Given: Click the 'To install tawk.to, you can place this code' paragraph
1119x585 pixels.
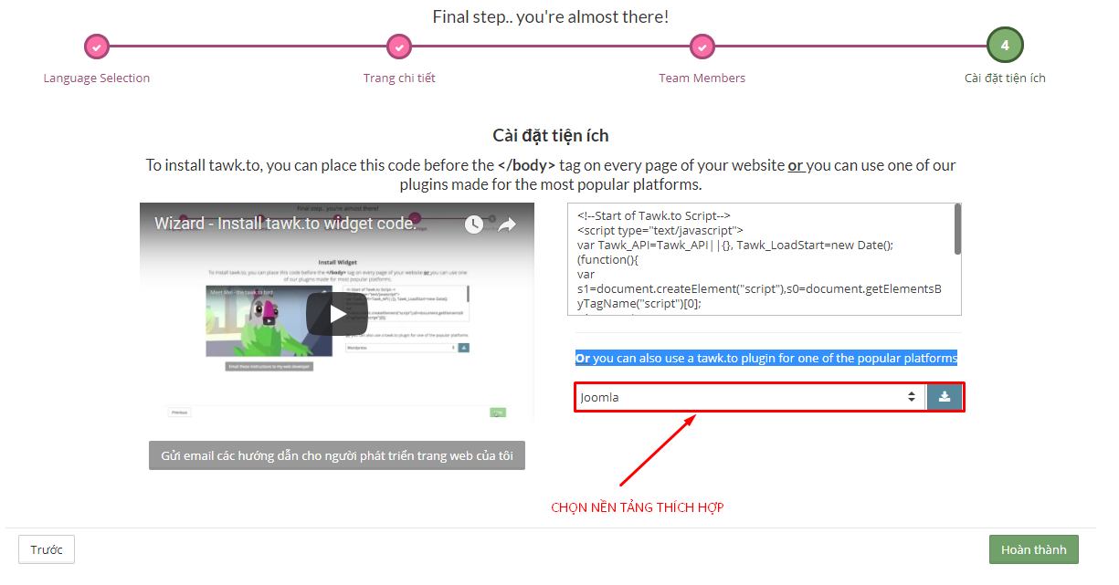Looking at the screenshot, I should pos(551,174).
